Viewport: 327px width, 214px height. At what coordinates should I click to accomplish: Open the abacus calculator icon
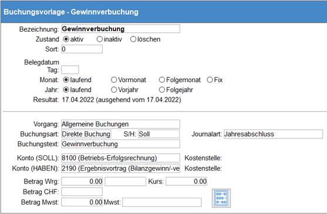point(221,198)
